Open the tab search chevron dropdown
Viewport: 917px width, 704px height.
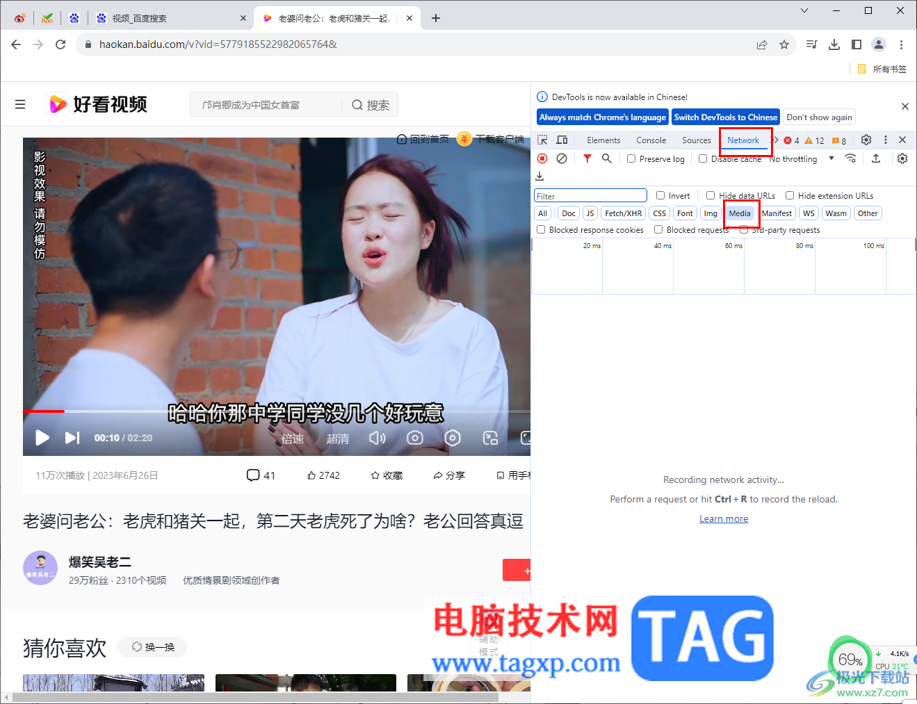[x=804, y=10]
